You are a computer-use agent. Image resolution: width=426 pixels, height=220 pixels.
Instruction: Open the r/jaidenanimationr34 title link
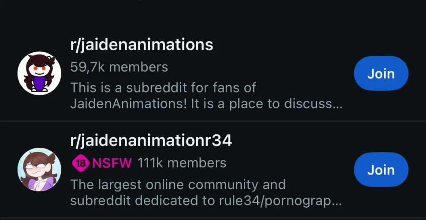[x=151, y=140]
